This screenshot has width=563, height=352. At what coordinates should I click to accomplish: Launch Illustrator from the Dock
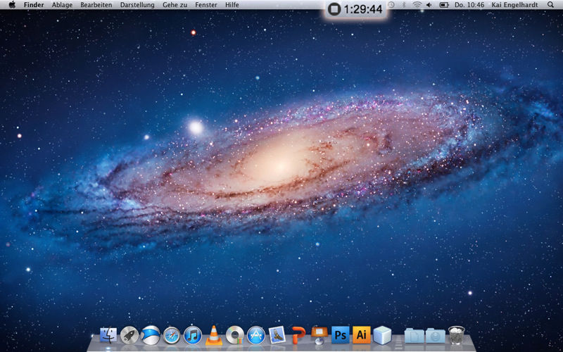[x=362, y=335]
